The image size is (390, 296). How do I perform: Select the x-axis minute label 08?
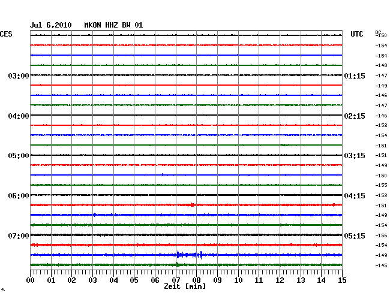[x=196, y=280]
